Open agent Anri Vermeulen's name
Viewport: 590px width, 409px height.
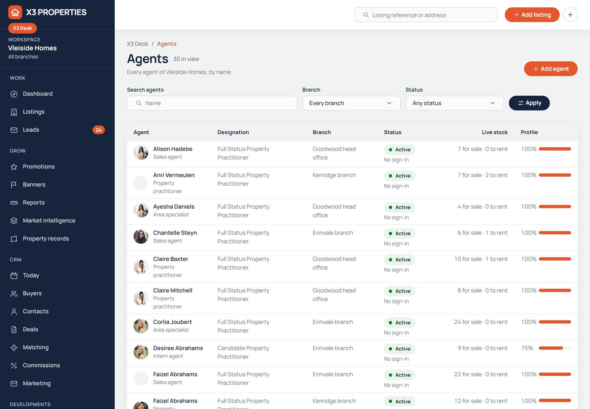(x=174, y=175)
